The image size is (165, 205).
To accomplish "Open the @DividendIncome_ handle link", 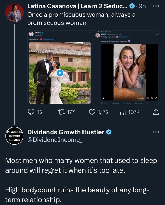I will tap(54, 140).
